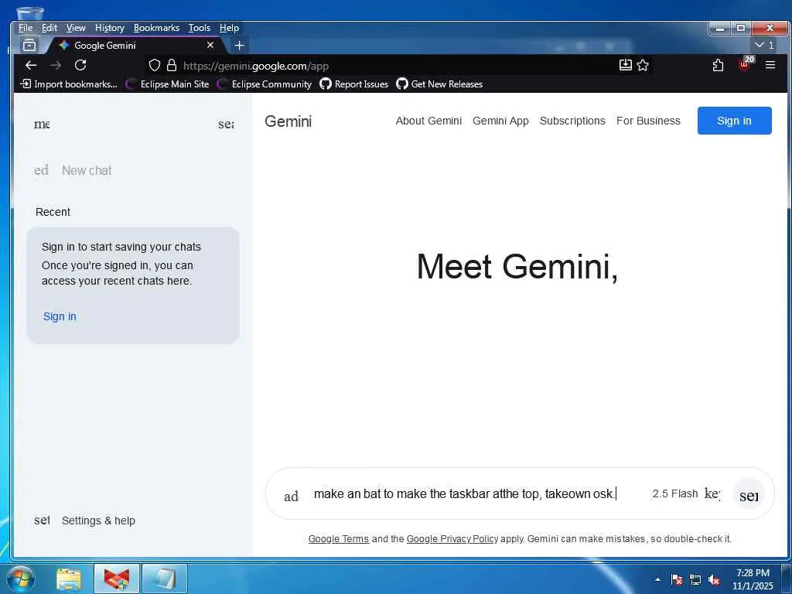Bookmark this page with the star icon
This screenshot has height=594, width=792.
coord(643,65)
